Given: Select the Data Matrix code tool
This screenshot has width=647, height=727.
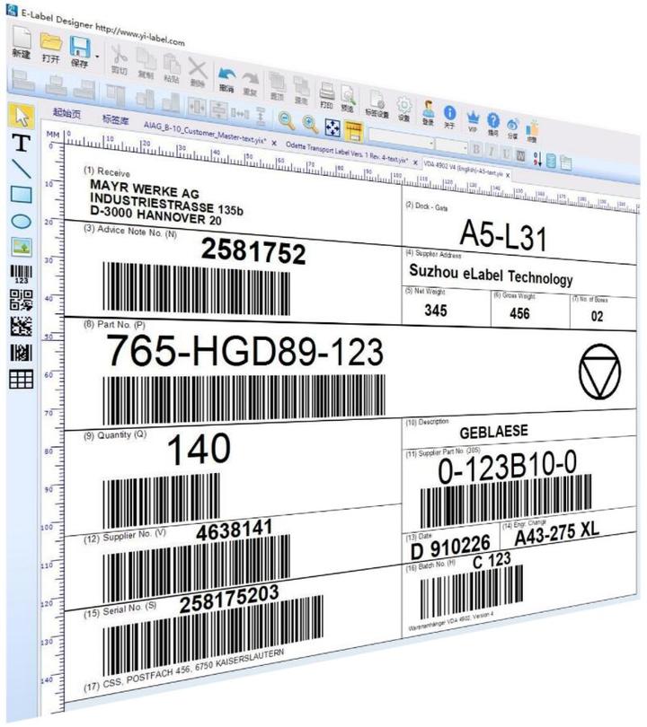Looking at the screenshot, I should click(x=22, y=327).
